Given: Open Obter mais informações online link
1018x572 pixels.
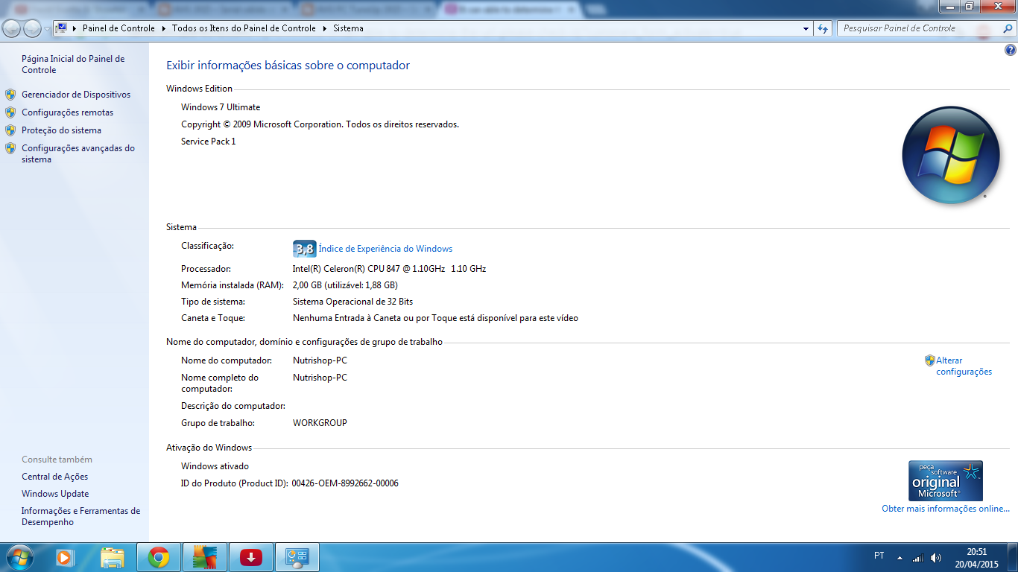Looking at the screenshot, I should pos(946,509).
